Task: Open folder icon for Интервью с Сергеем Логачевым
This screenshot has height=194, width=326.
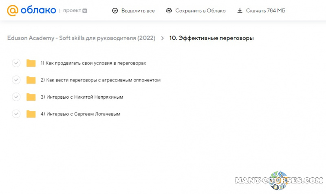Action: pos(31,114)
